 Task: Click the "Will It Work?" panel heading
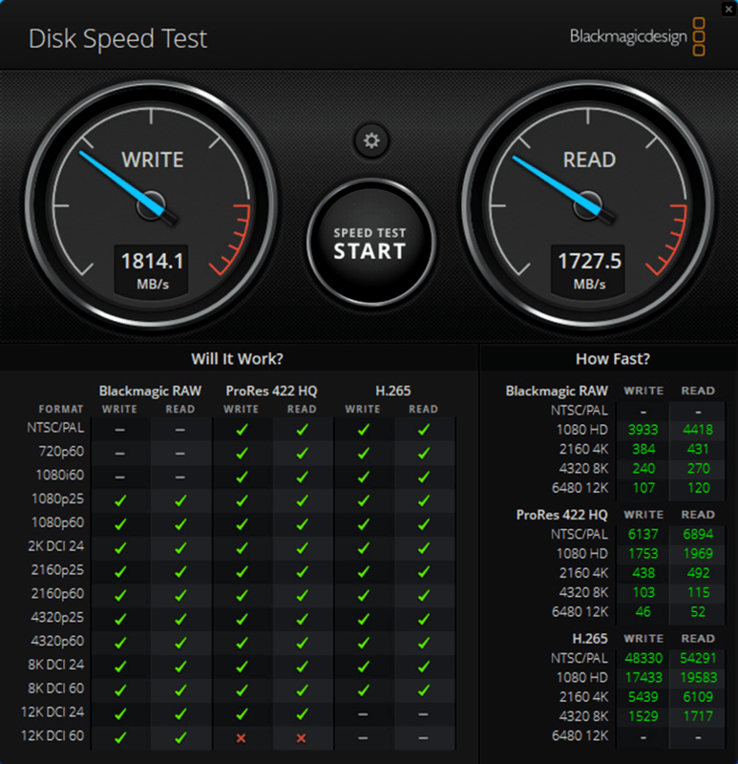(237, 359)
